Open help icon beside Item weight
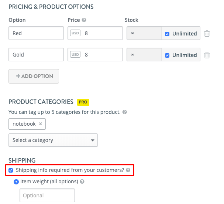 pyautogui.click(x=82, y=181)
